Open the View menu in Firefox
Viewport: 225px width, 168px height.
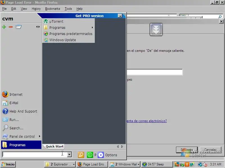point(24,9)
